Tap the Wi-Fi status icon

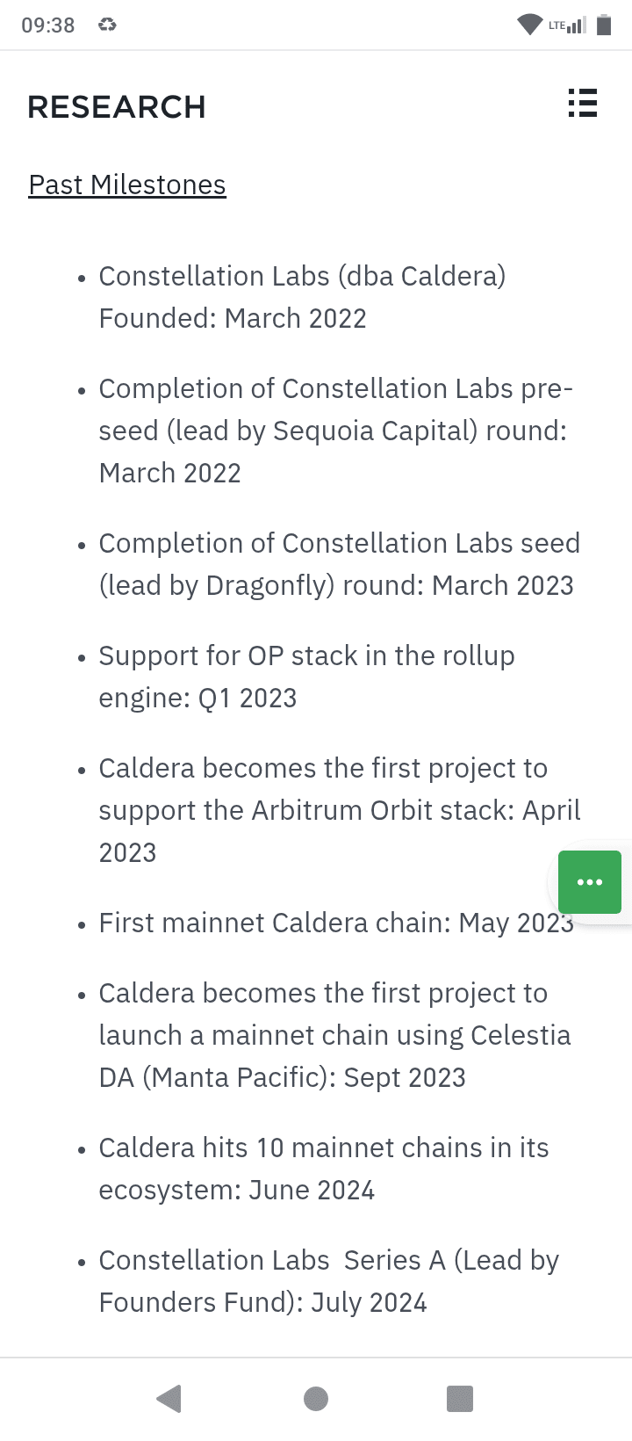point(529,25)
